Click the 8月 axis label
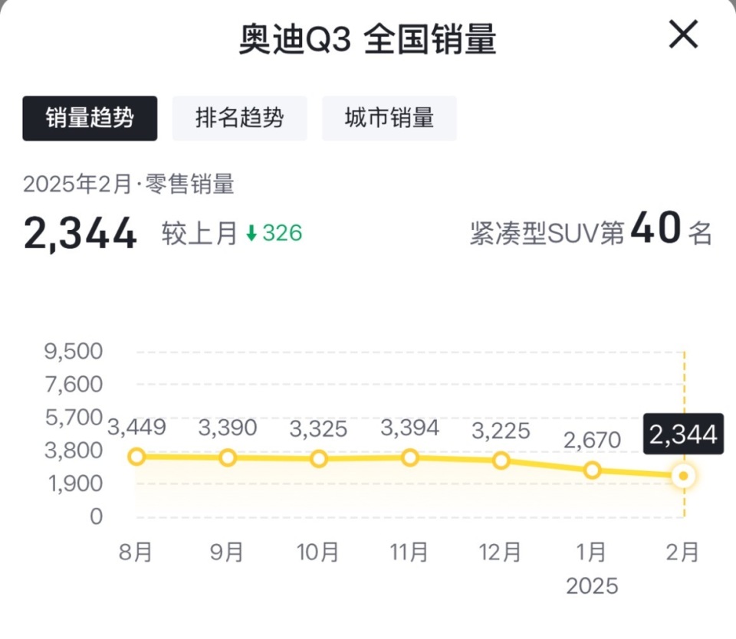Viewport: 736px width, 639px height. 136,551
